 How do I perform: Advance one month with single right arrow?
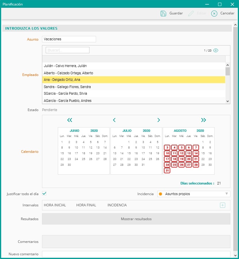[158, 120]
